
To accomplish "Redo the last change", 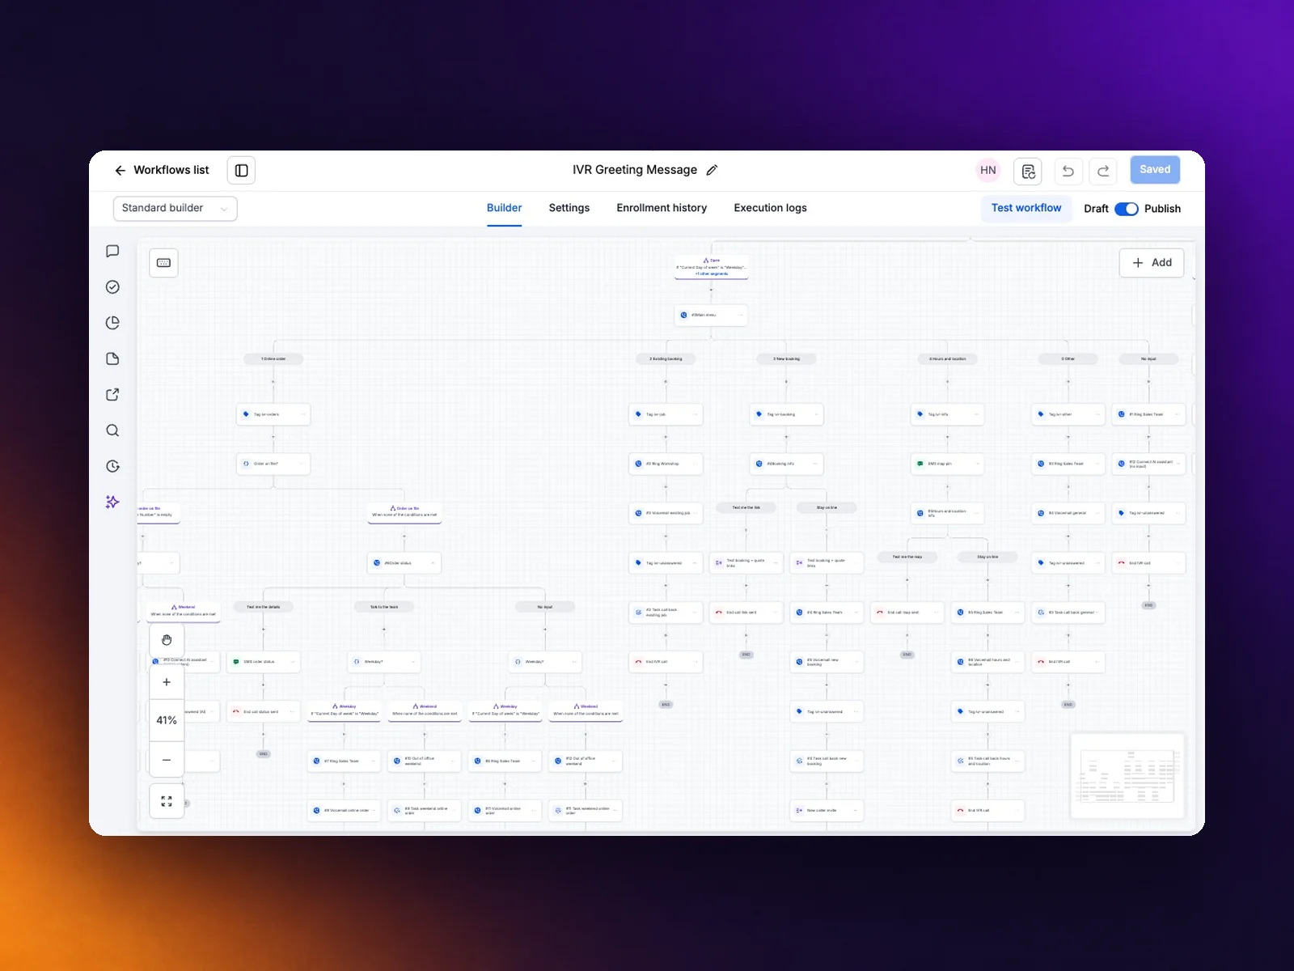I will click(x=1103, y=171).
